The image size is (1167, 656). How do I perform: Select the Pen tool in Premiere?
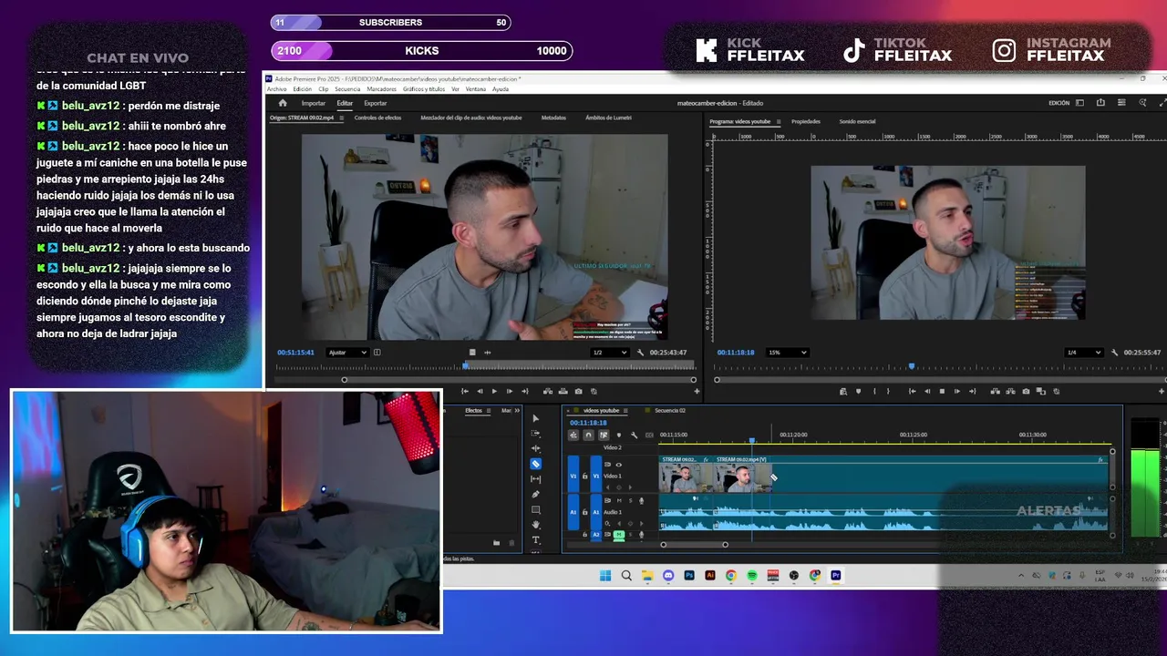535,494
